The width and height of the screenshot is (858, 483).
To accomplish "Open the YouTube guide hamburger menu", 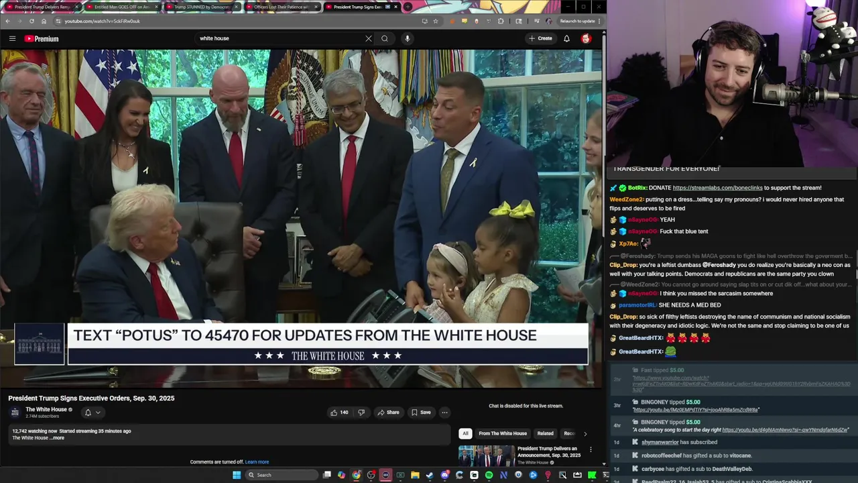I will pos(12,38).
